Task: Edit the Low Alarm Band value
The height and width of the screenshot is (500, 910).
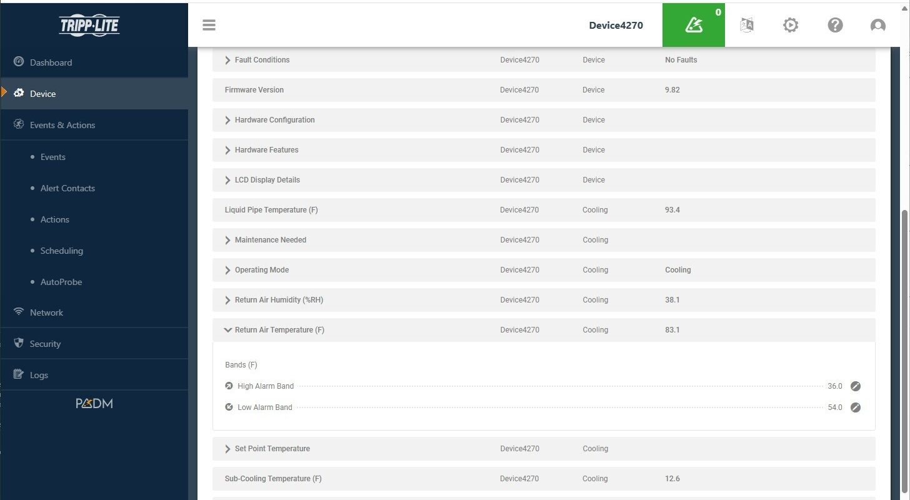Action: 856,407
